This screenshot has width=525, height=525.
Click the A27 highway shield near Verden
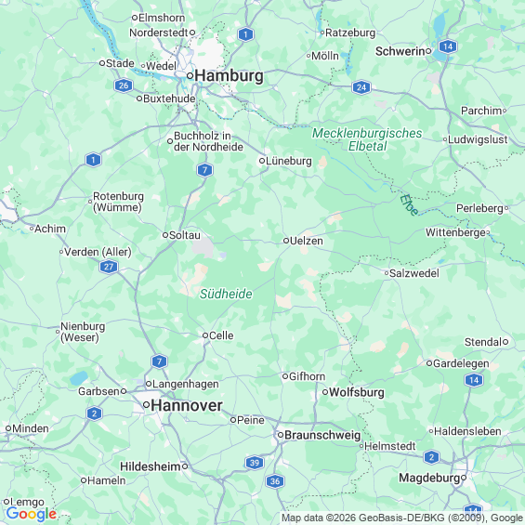coord(109,267)
